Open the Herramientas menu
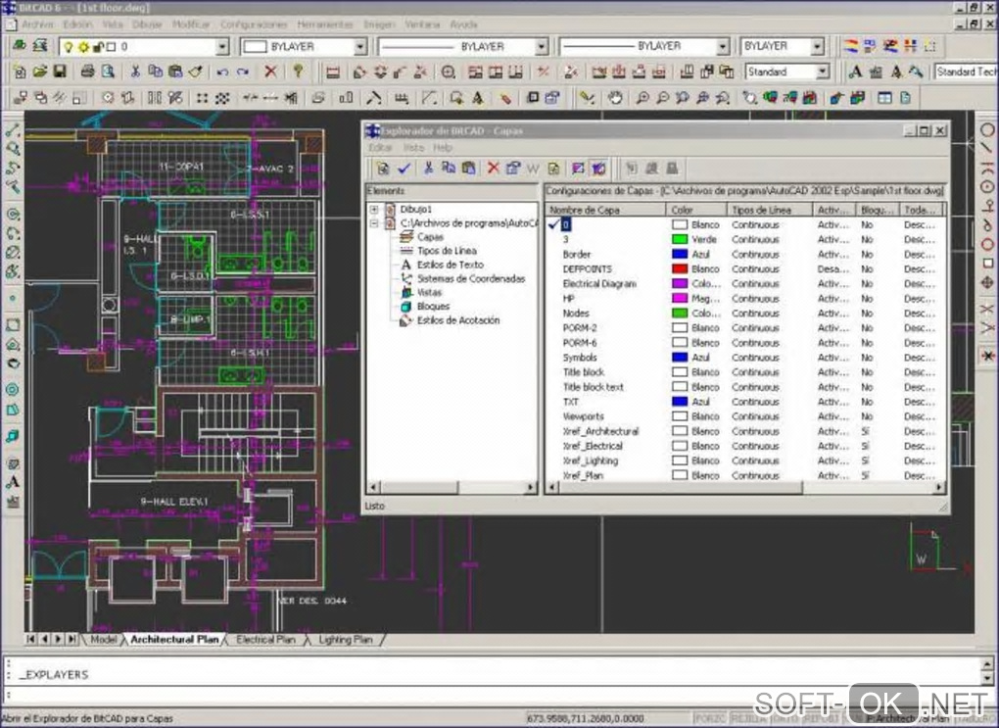This screenshot has height=728, width=999. 323,24
